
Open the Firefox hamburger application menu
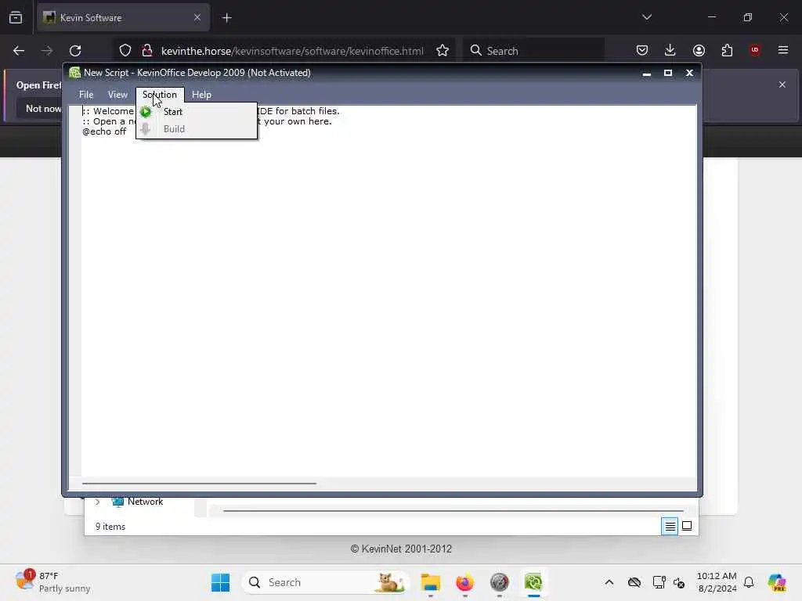pyautogui.click(x=783, y=50)
